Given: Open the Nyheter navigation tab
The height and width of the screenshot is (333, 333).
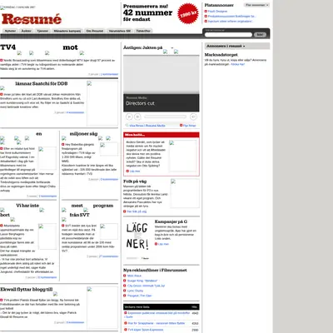Looking at the screenshot, I should click(11, 31).
